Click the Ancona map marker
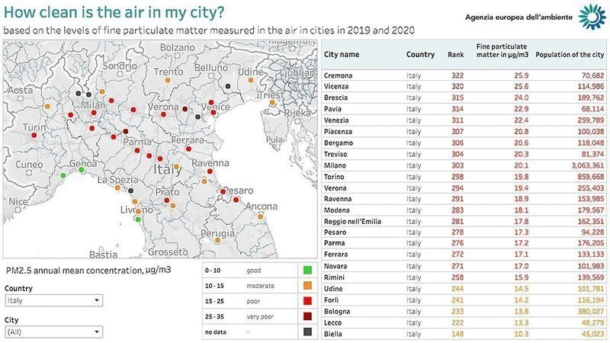The image size is (610, 343). (x=260, y=216)
